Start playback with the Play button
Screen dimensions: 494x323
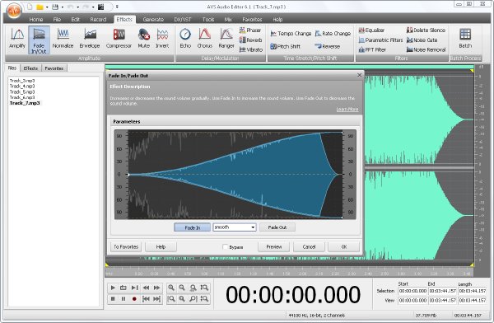113,288
